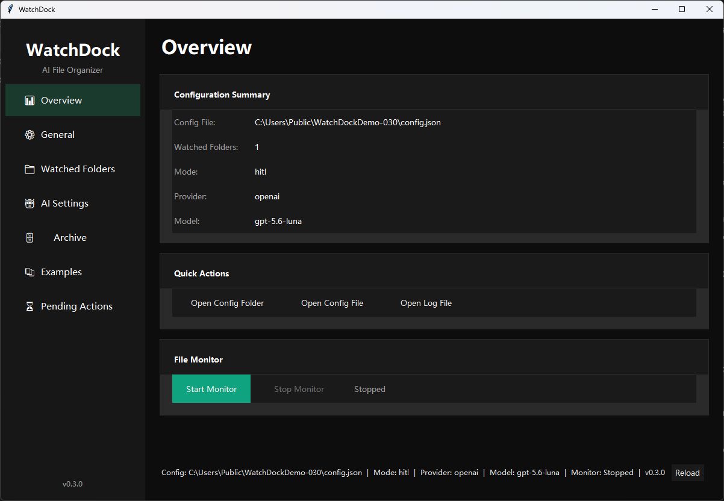
Task: Minimize the WatchDock window
Action: tap(654, 9)
